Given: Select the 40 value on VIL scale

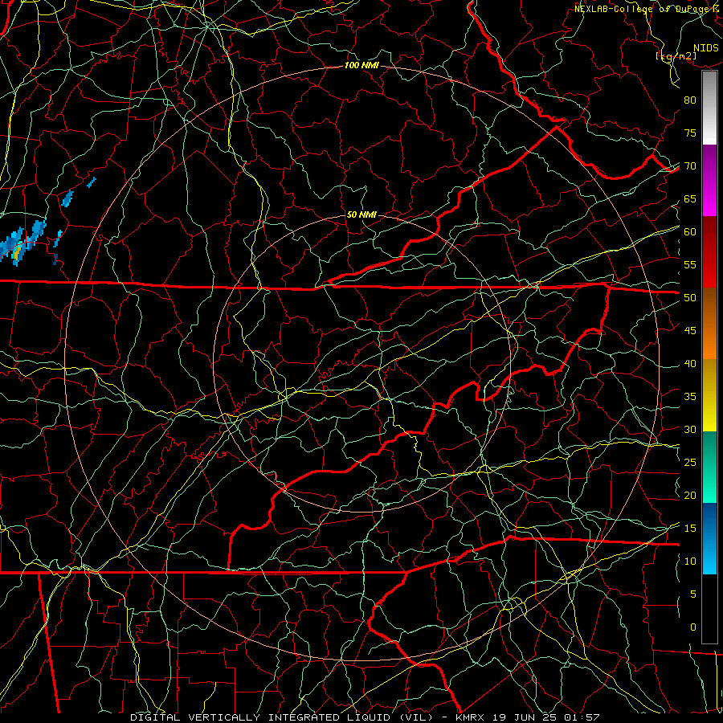Looking at the screenshot, I should pyautogui.click(x=690, y=364).
